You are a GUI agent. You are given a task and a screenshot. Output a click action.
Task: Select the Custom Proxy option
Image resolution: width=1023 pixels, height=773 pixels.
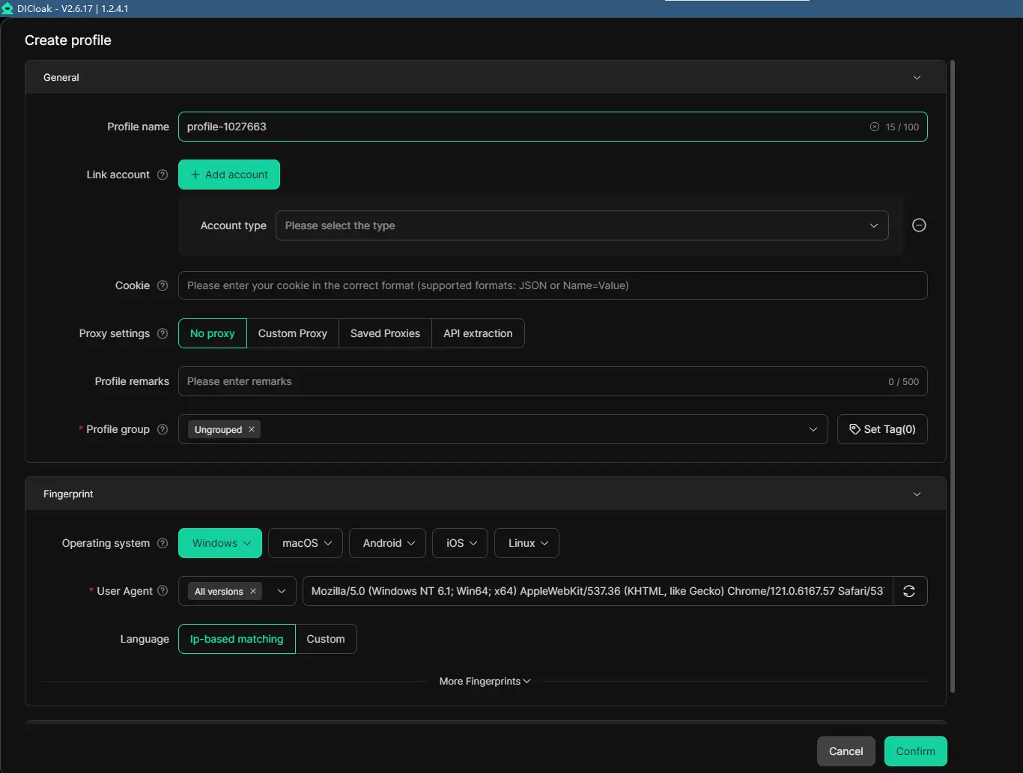click(292, 333)
